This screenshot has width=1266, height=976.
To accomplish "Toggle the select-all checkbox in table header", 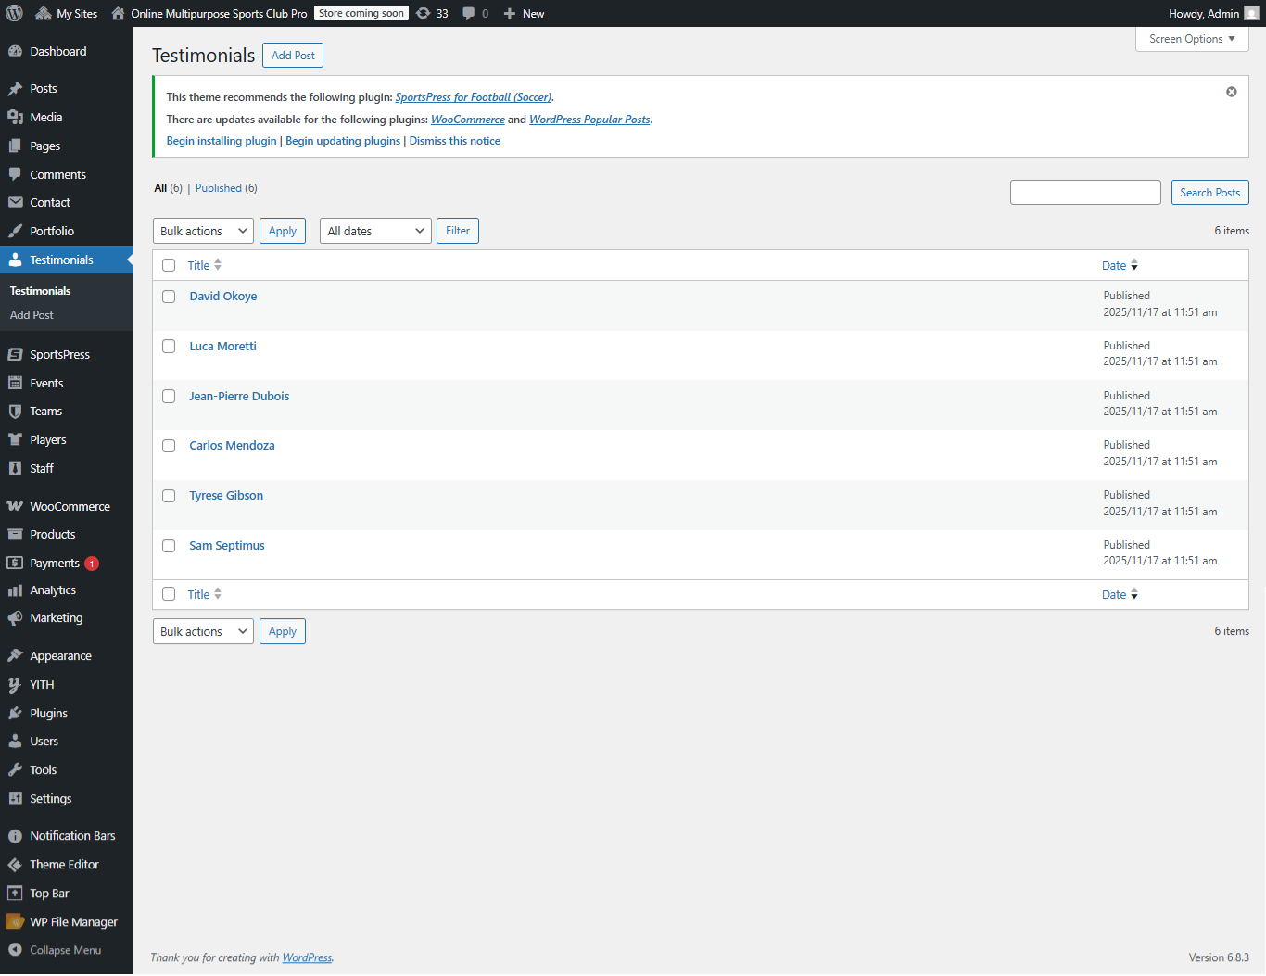I will pos(169,265).
